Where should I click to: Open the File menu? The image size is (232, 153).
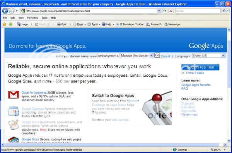click(x=5, y=18)
